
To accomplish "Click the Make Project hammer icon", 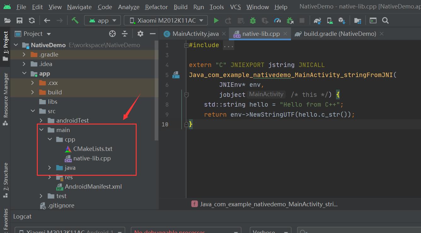I will click(x=75, y=20).
